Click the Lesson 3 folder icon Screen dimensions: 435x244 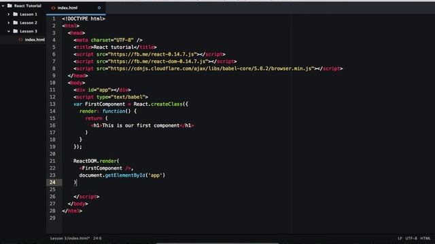[16, 31]
